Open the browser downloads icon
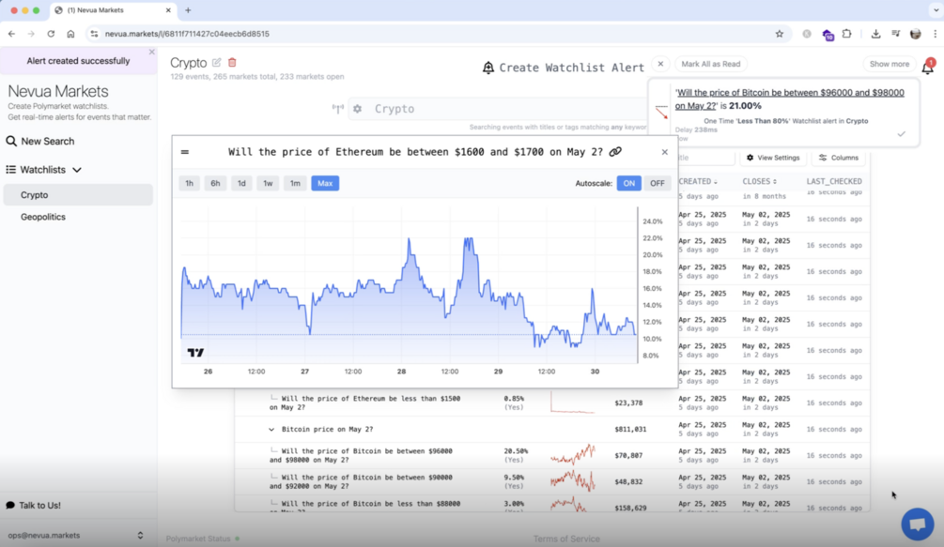The height and width of the screenshot is (547, 944). click(876, 34)
